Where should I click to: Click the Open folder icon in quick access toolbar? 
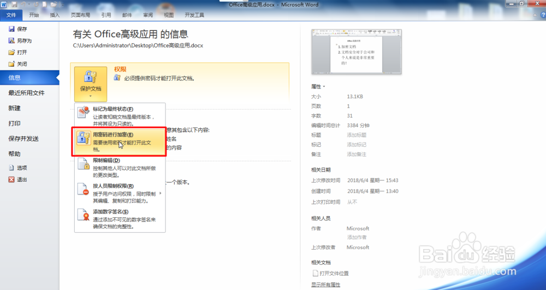54,4
